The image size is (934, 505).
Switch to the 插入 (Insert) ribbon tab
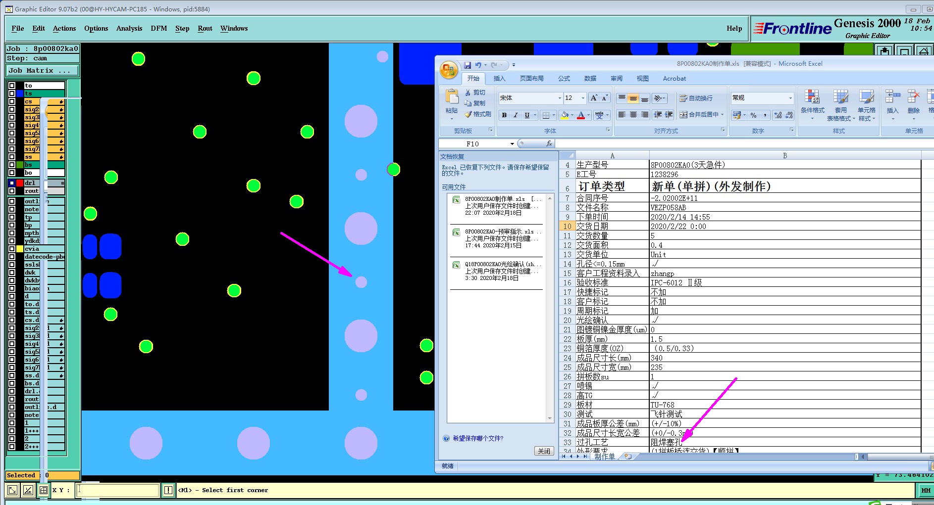click(x=499, y=78)
